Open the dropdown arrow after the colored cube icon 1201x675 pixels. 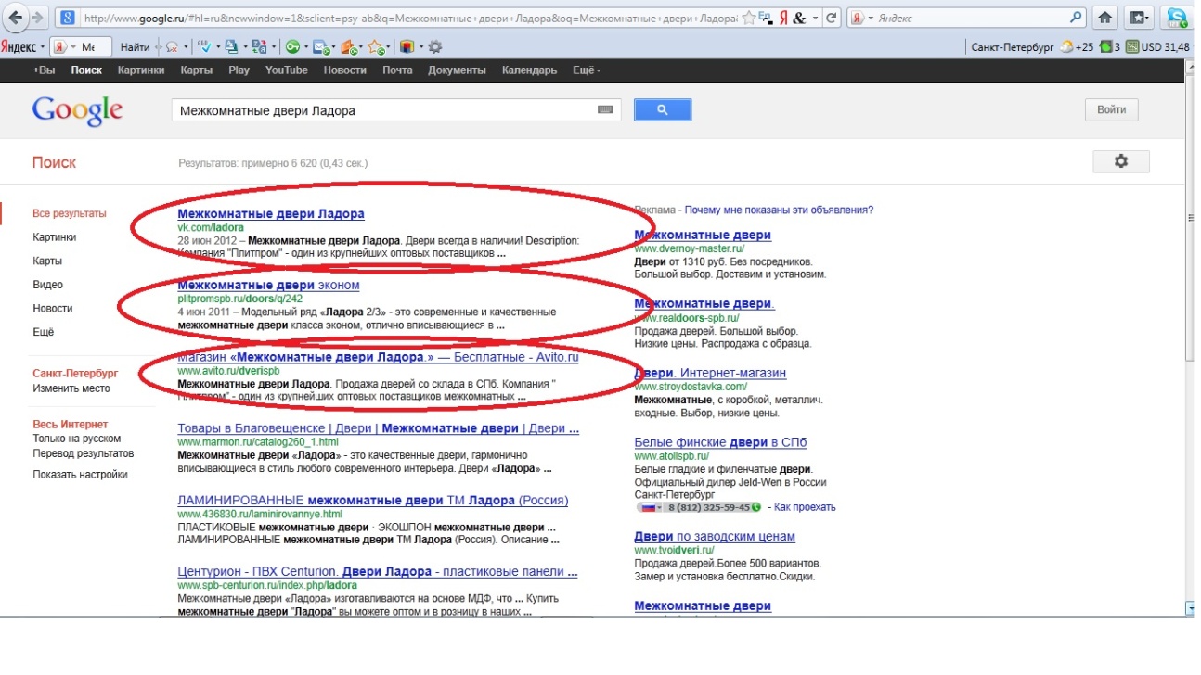(420, 46)
